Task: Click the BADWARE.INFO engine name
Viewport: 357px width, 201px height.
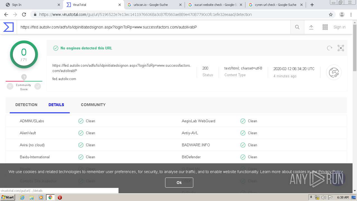Action: 196,145
